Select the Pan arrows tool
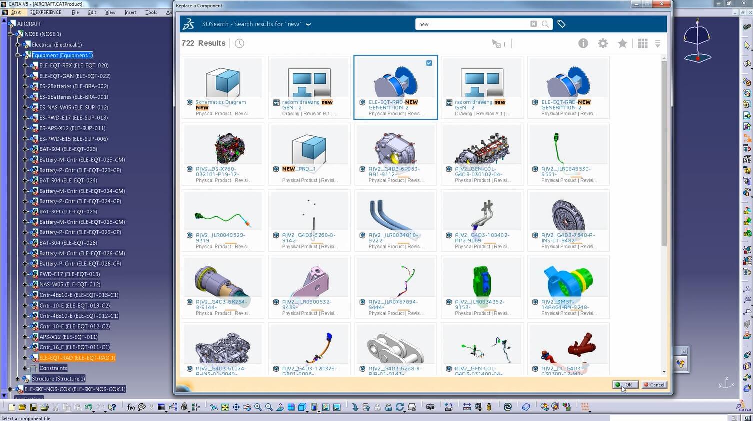Viewport: 753px width, 421px height. [x=236, y=407]
